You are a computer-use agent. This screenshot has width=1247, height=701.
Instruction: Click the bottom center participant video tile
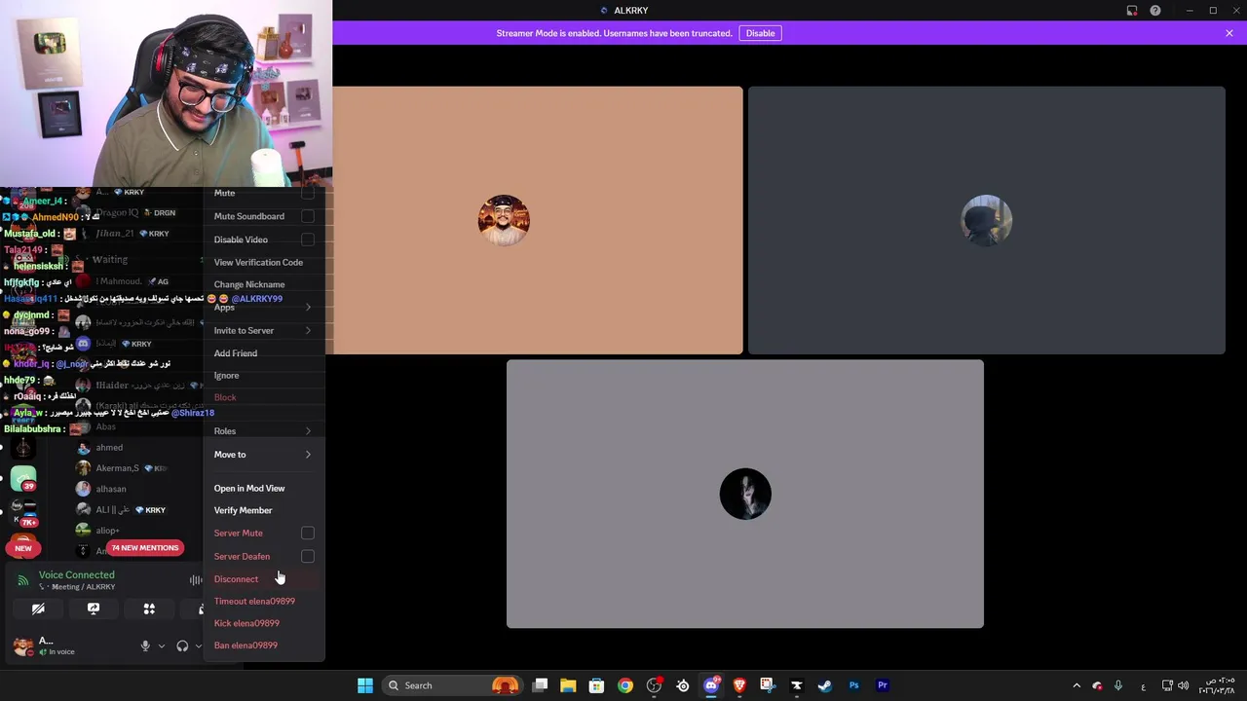pyautogui.click(x=745, y=495)
